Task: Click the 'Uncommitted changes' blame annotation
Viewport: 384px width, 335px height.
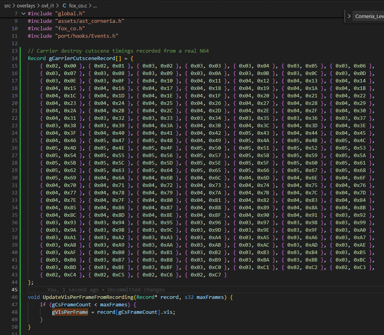Action: pyautogui.click(x=136, y=289)
